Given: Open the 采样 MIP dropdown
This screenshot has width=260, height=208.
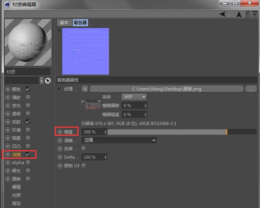Looking at the screenshot, I should pos(134,97).
